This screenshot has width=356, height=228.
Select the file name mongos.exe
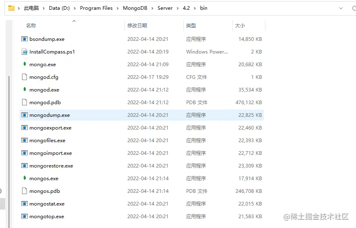pos(44,179)
